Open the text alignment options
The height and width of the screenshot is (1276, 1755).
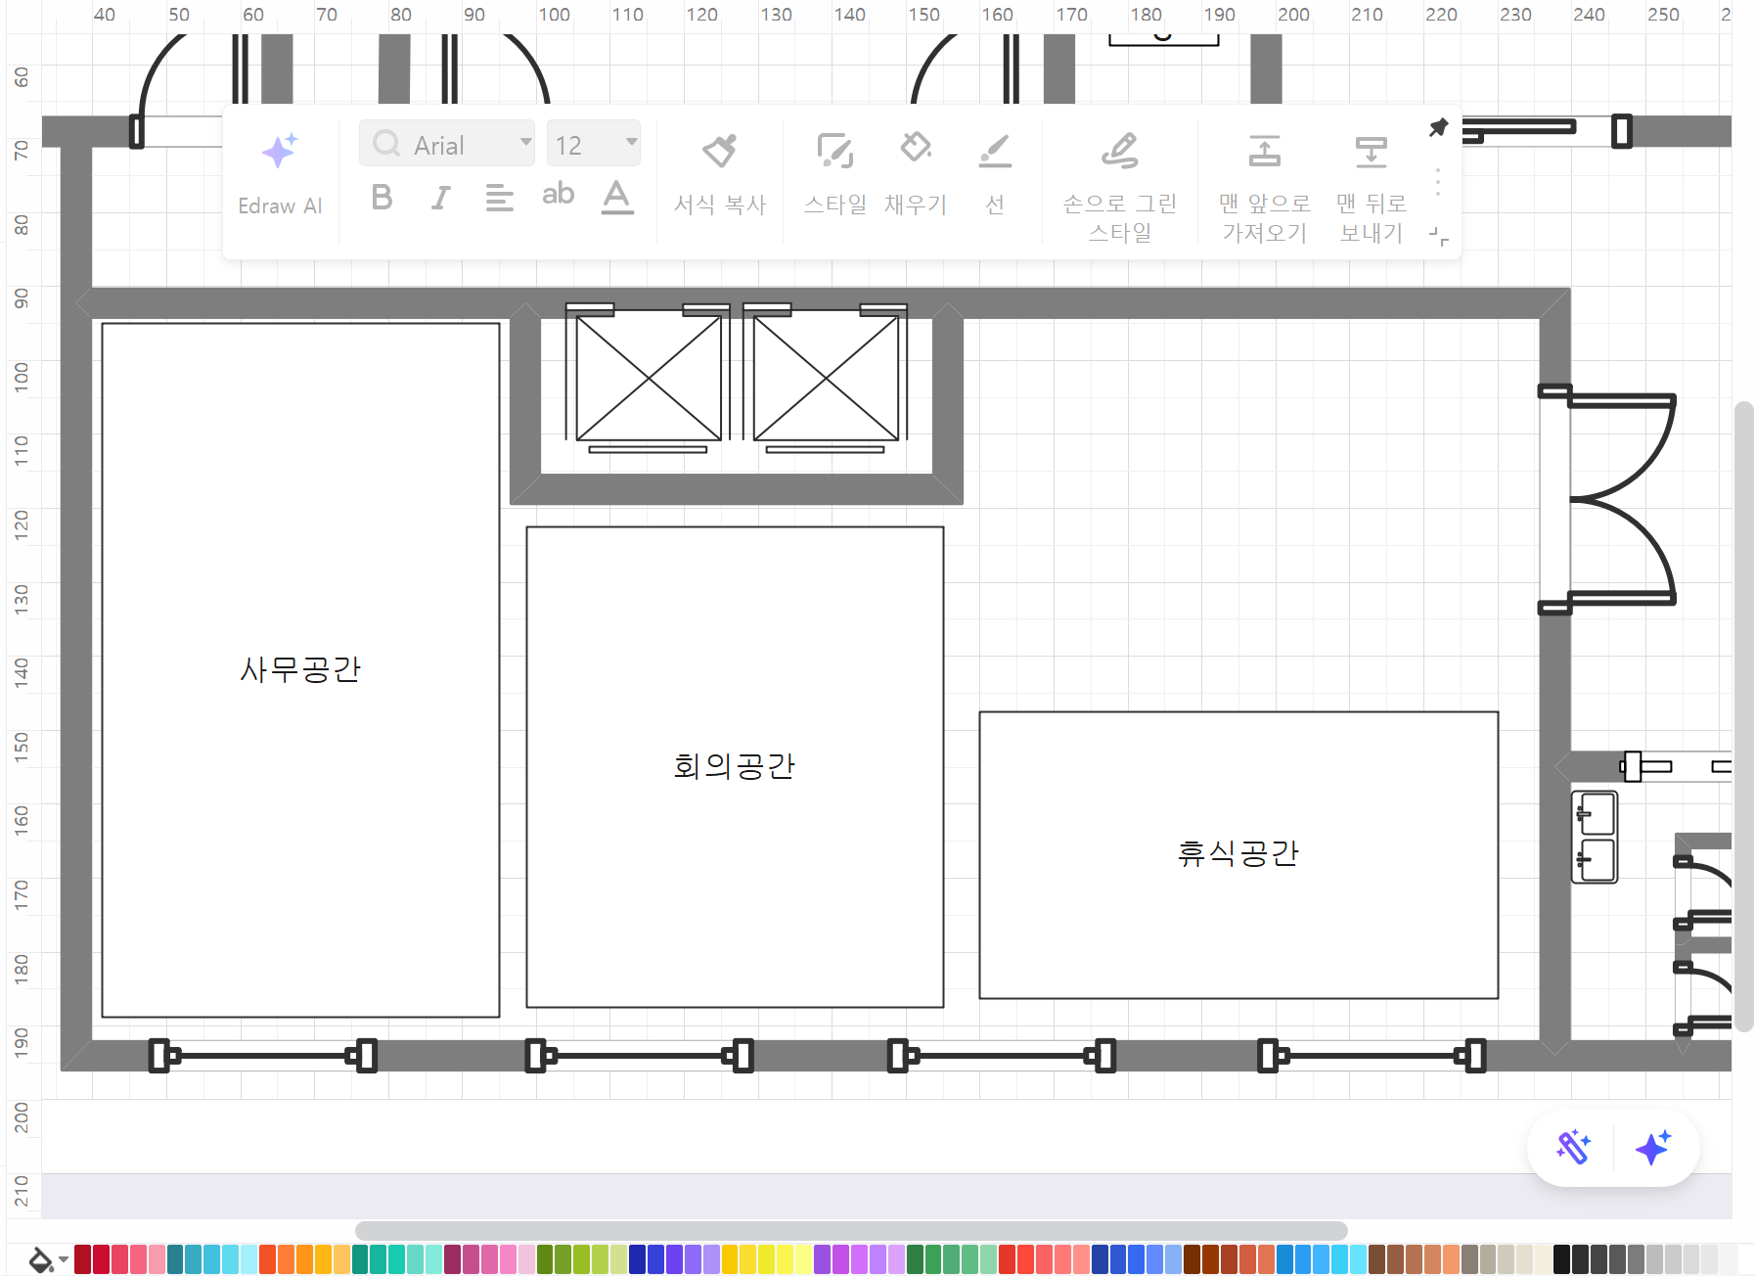[500, 198]
